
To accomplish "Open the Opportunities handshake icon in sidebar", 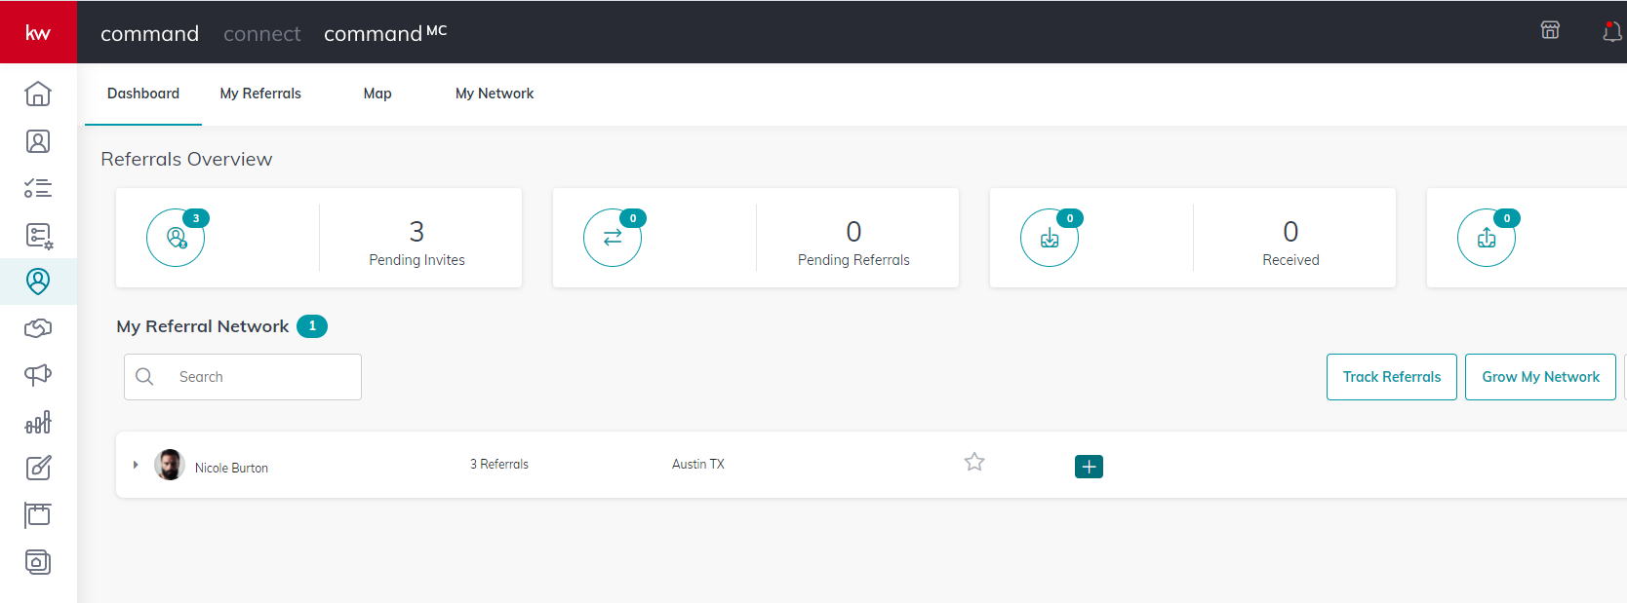I will point(38,328).
